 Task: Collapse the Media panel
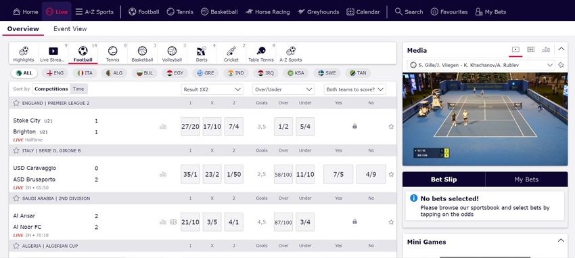point(561,49)
